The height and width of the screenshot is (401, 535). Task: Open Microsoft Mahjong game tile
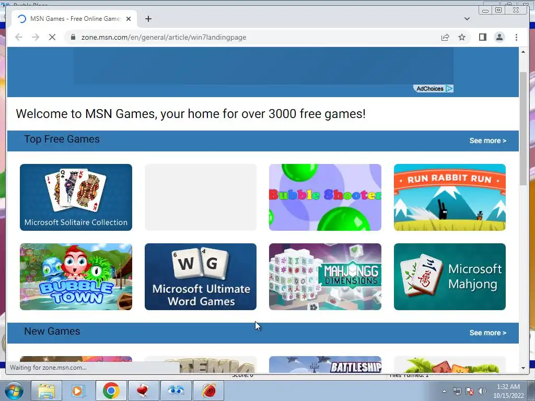coord(449,277)
